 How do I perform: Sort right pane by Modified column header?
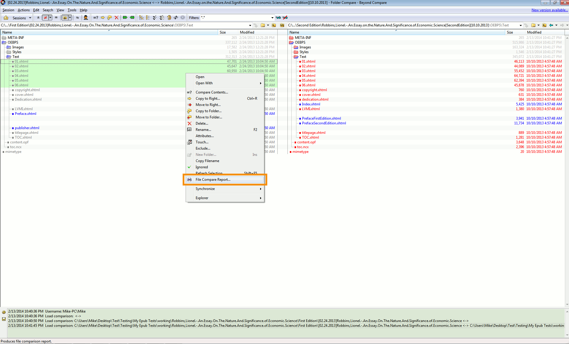coord(544,32)
